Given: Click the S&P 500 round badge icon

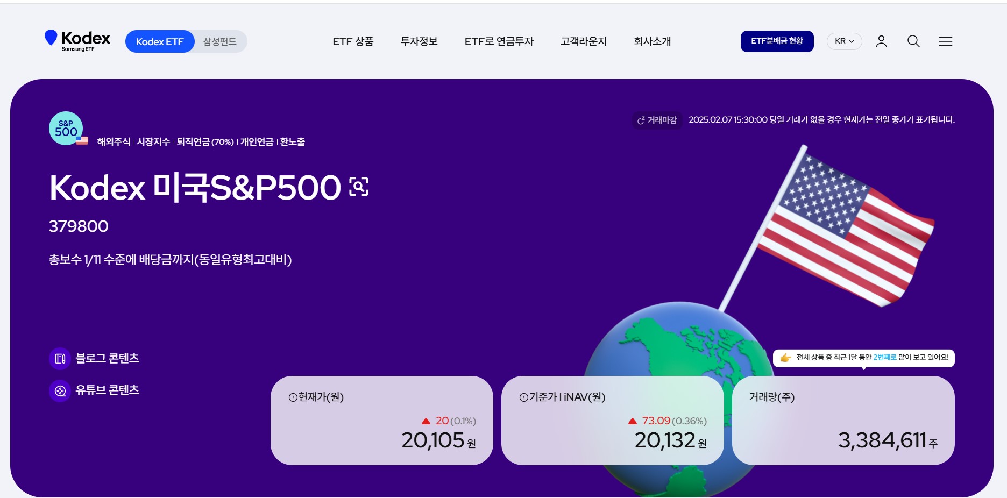Looking at the screenshot, I should coord(66,129).
